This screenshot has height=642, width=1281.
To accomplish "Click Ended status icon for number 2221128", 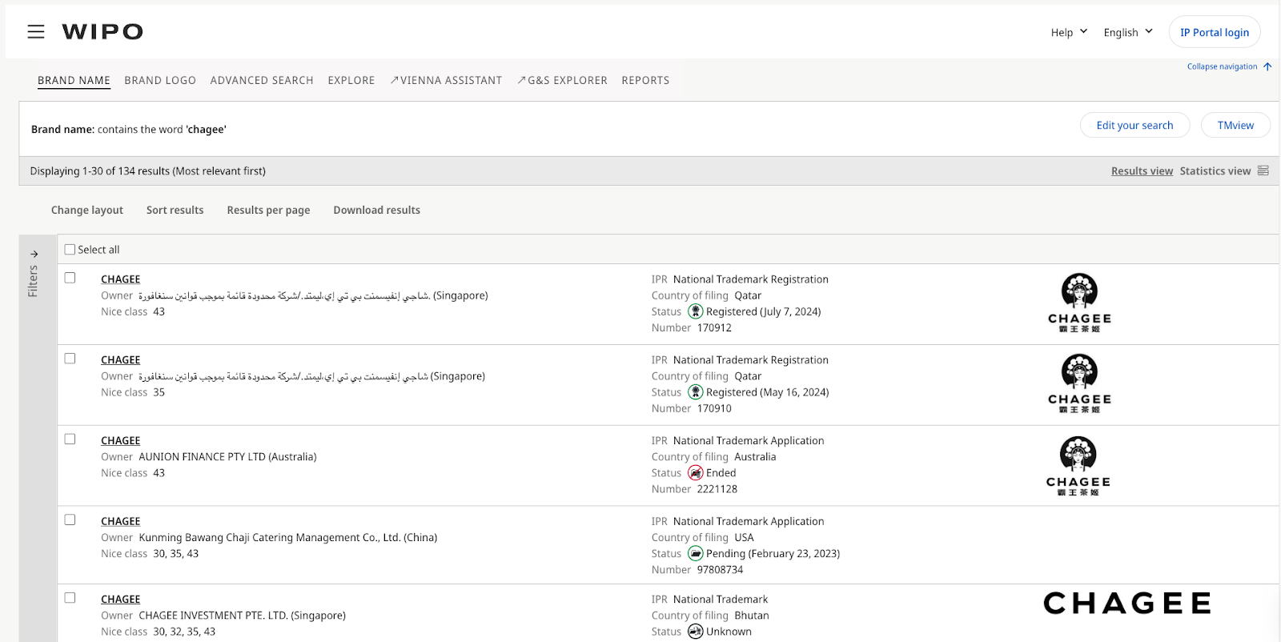I will click(x=696, y=473).
